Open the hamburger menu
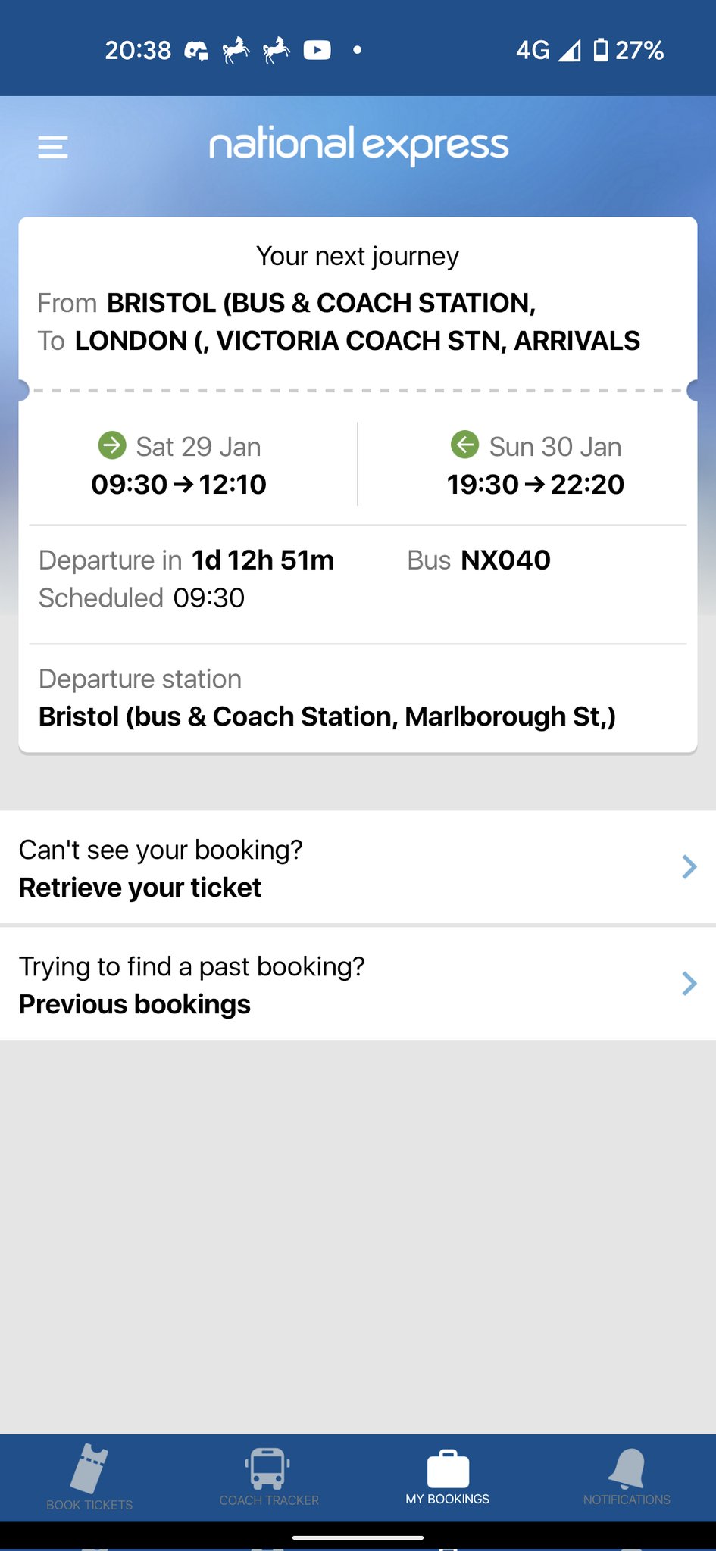This screenshot has height=1551, width=716. [x=53, y=147]
